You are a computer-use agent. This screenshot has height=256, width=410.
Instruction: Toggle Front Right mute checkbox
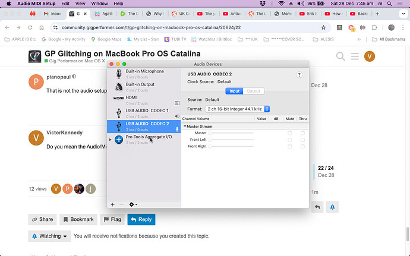point(290,147)
